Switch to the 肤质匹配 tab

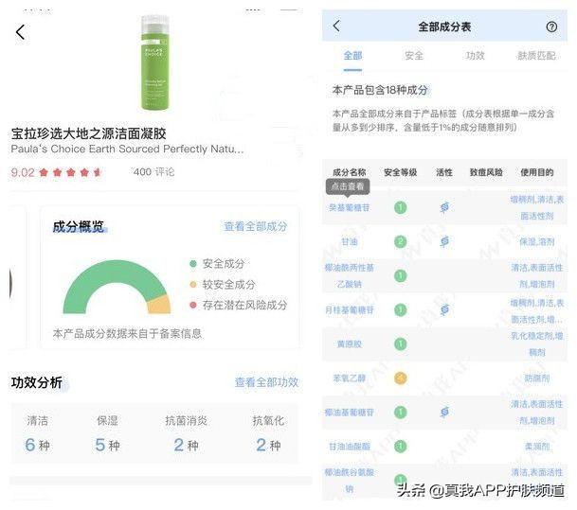536,56
